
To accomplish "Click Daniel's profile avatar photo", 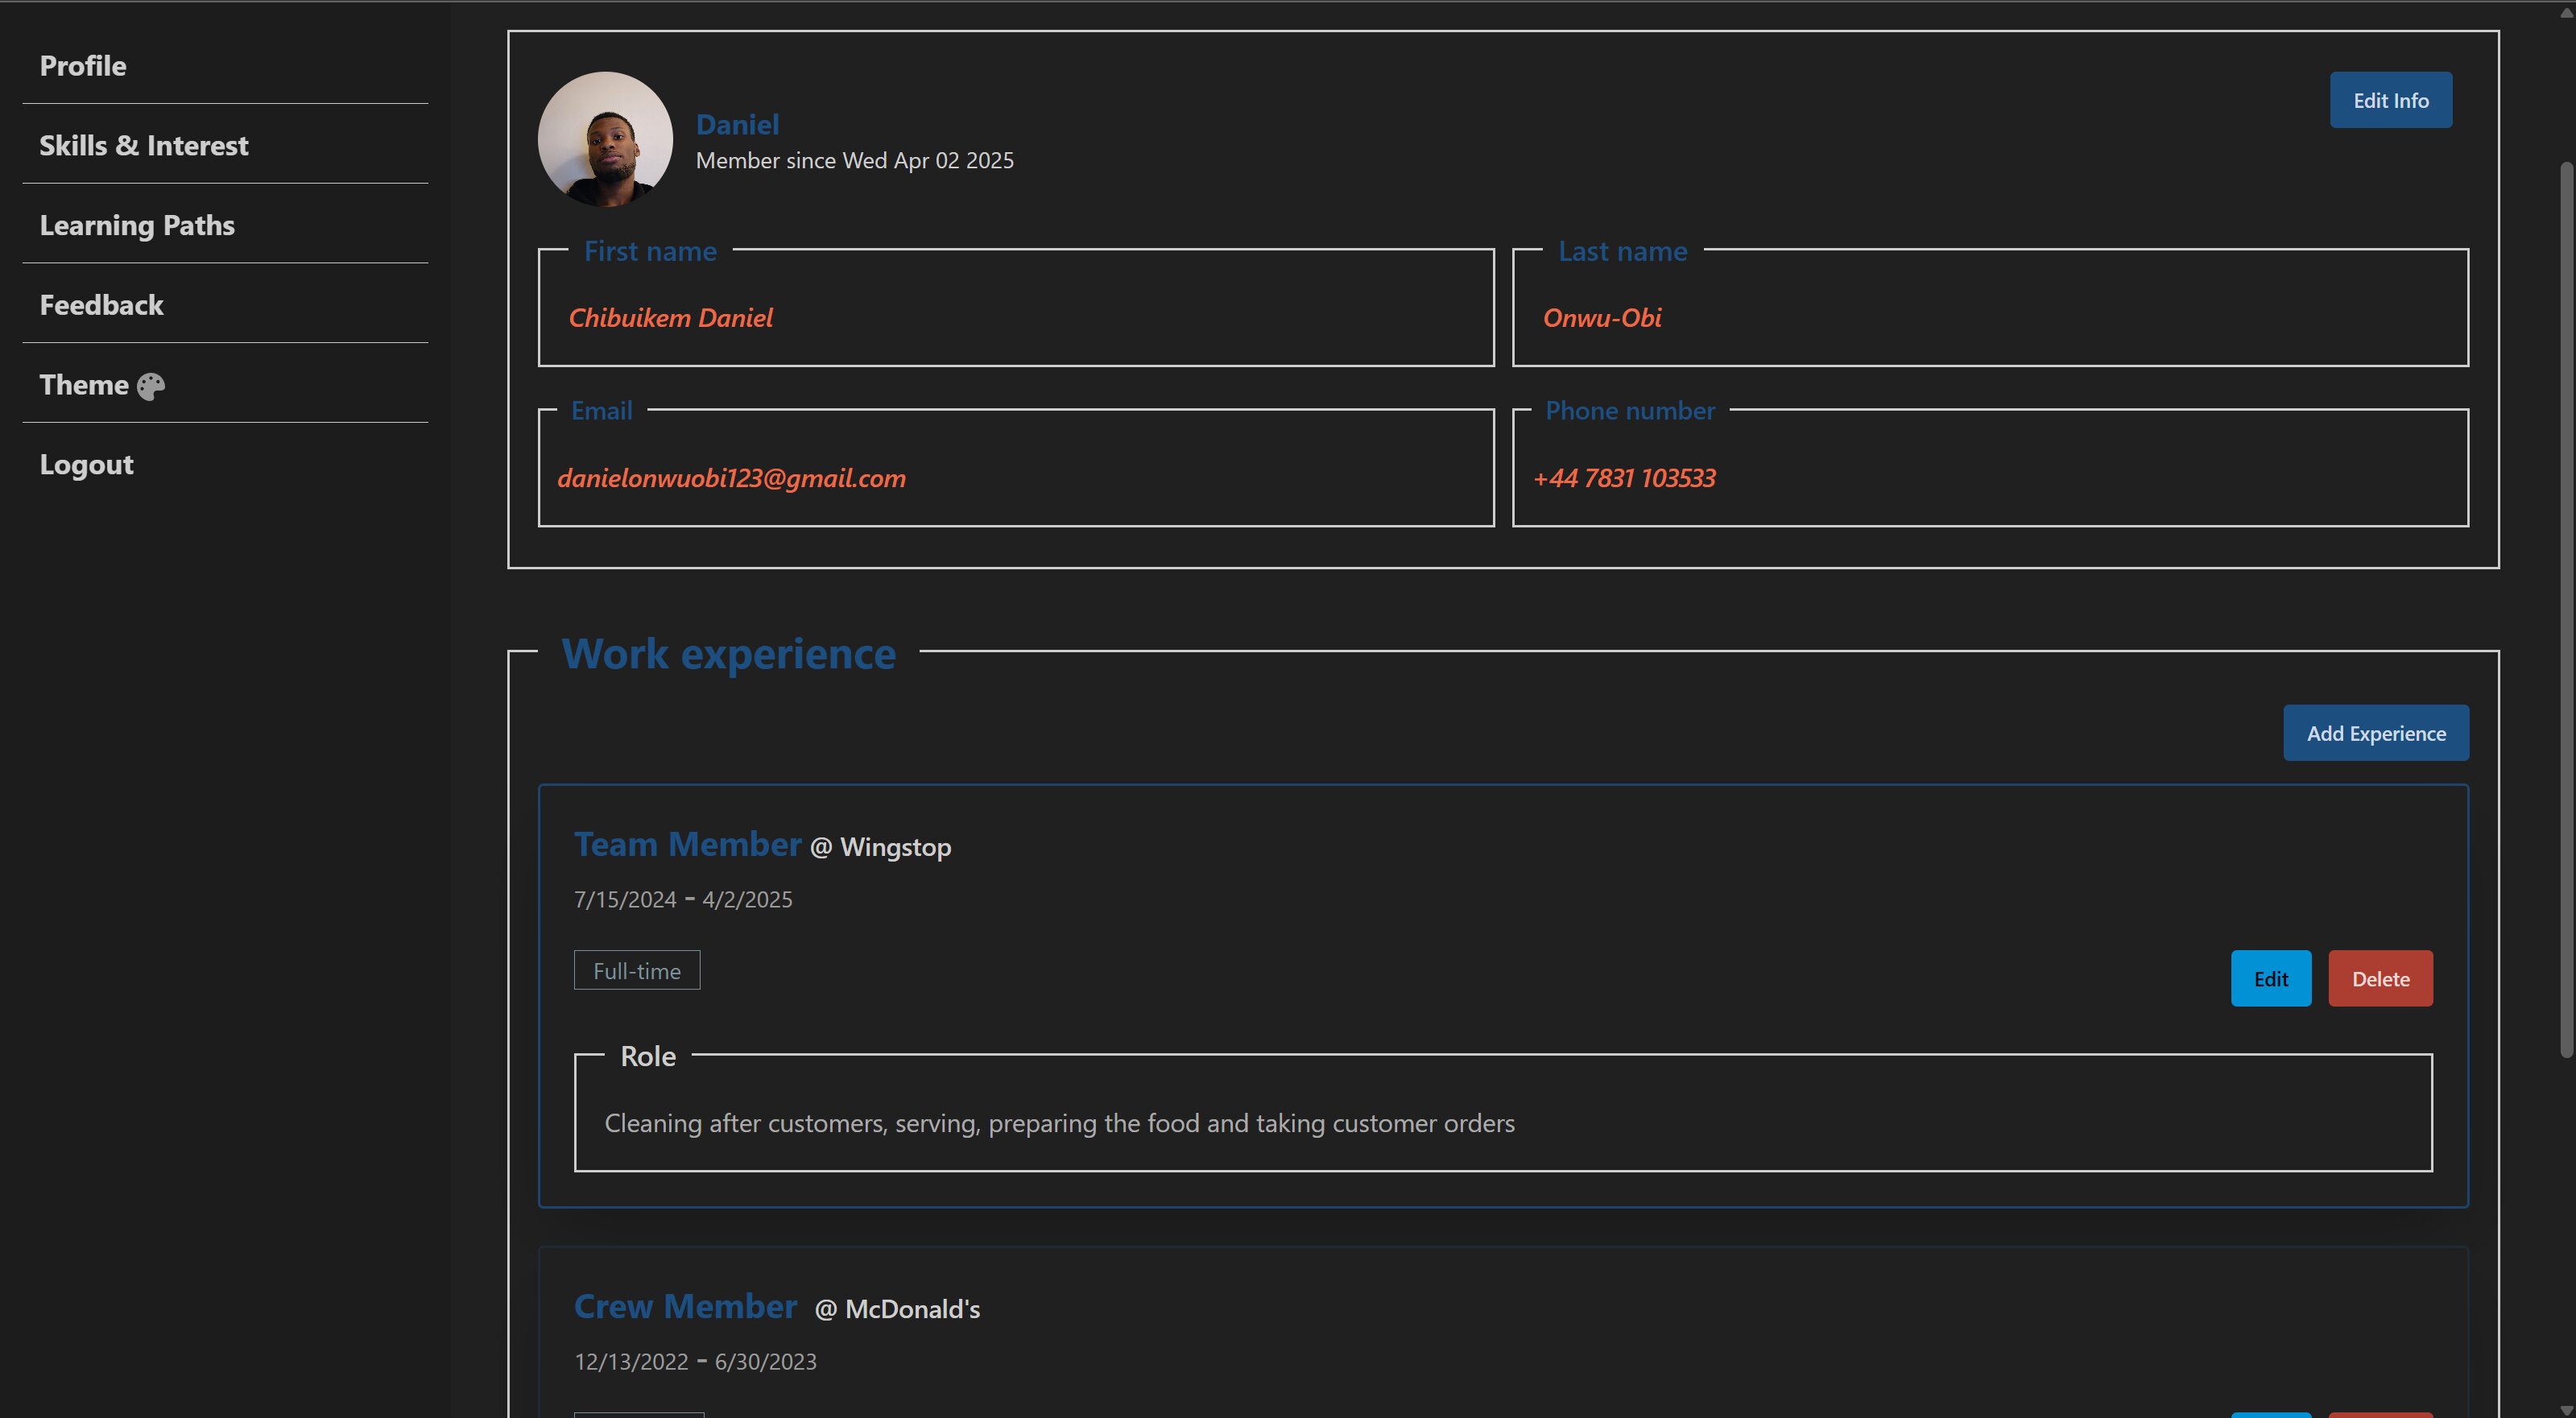I will (x=605, y=139).
